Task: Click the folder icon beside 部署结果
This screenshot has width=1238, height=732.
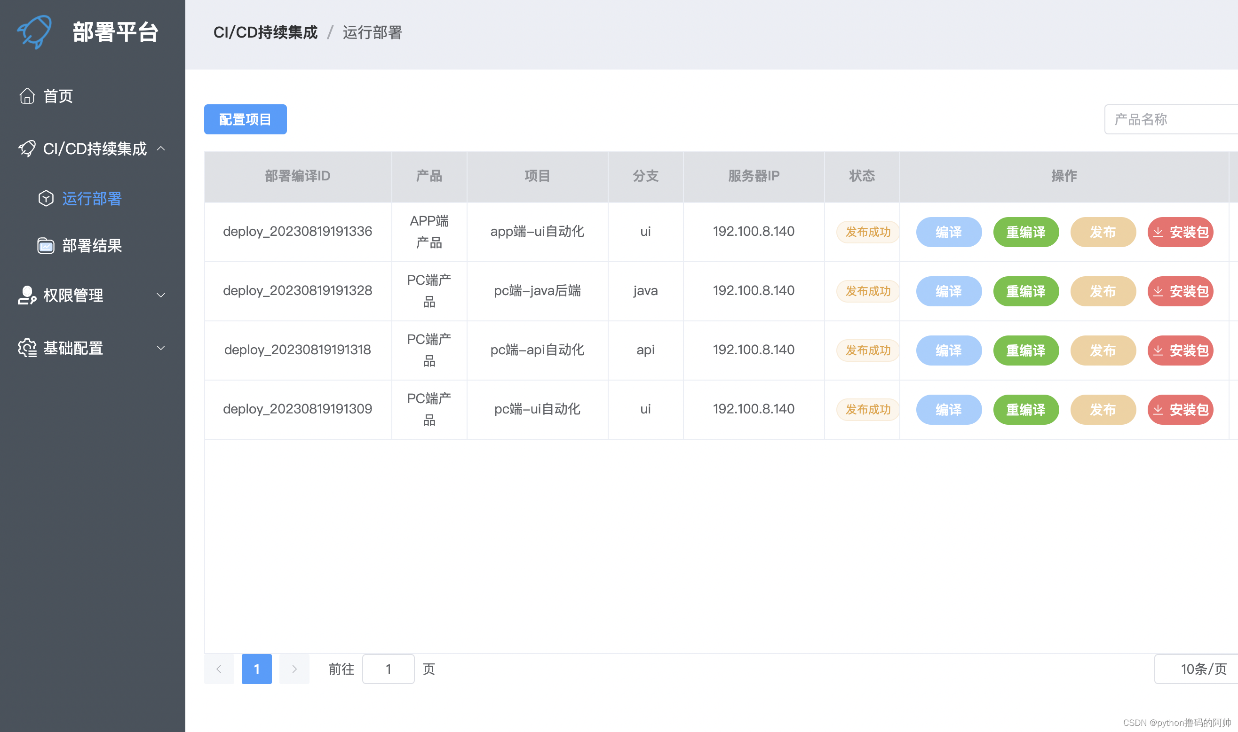Action: (46, 246)
